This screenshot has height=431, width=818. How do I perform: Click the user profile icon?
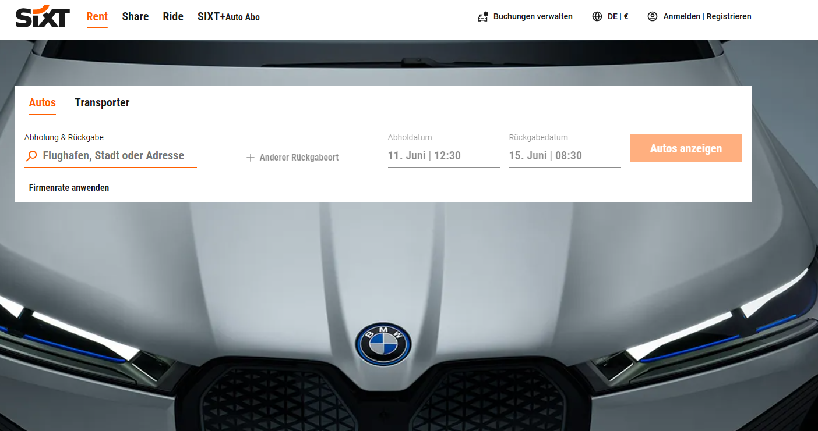[653, 17]
